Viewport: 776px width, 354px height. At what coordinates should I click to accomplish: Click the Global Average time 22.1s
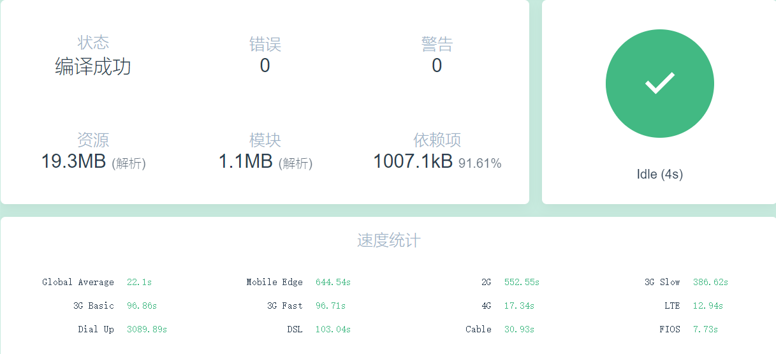point(139,282)
